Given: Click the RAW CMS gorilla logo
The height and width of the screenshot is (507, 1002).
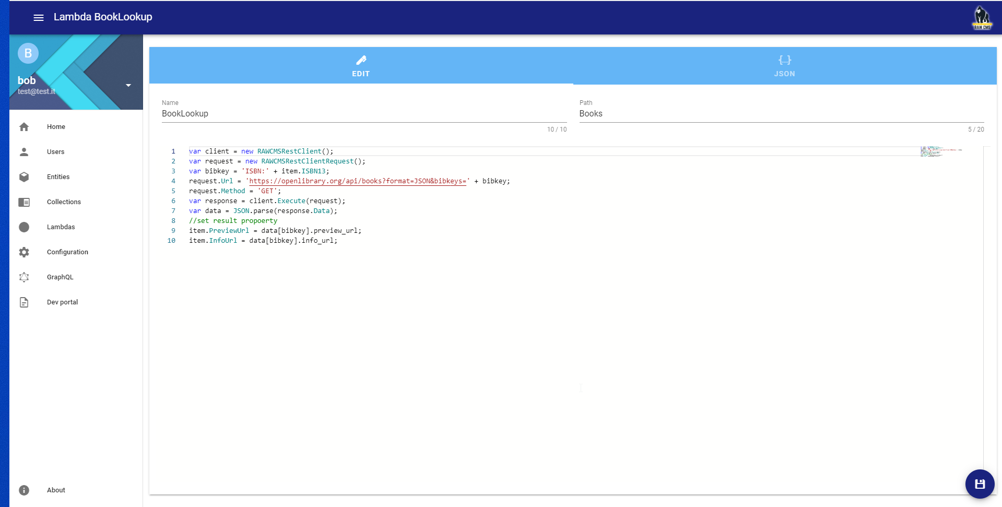Looking at the screenshot, I should coord(982,18).
